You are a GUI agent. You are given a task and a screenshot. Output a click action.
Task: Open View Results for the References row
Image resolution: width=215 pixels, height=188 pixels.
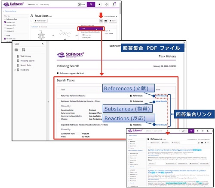click(161, 96)
